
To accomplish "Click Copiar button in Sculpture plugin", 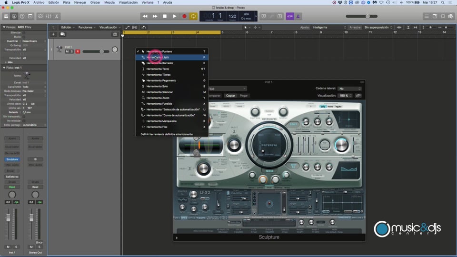I will (x=230, y=96).
